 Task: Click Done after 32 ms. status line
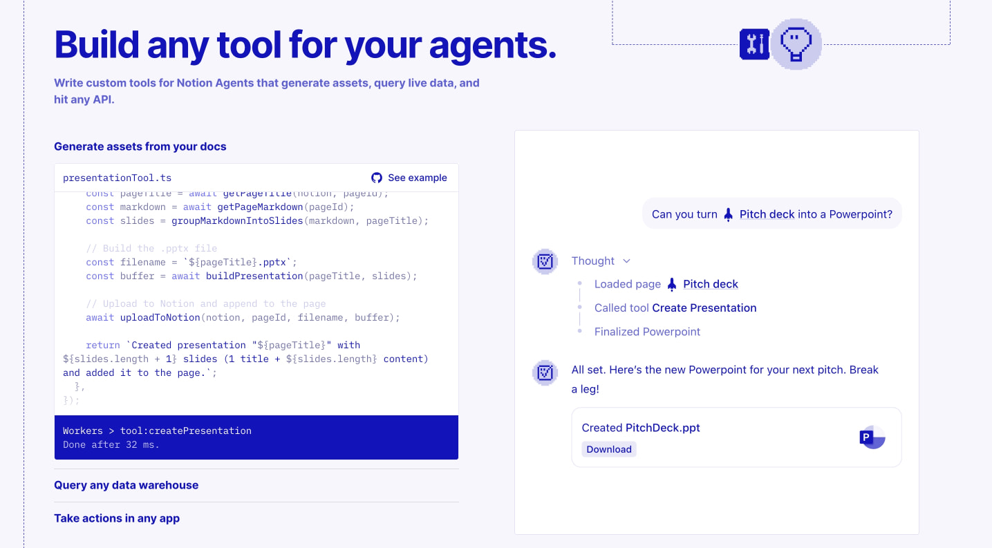click(111, 444)
